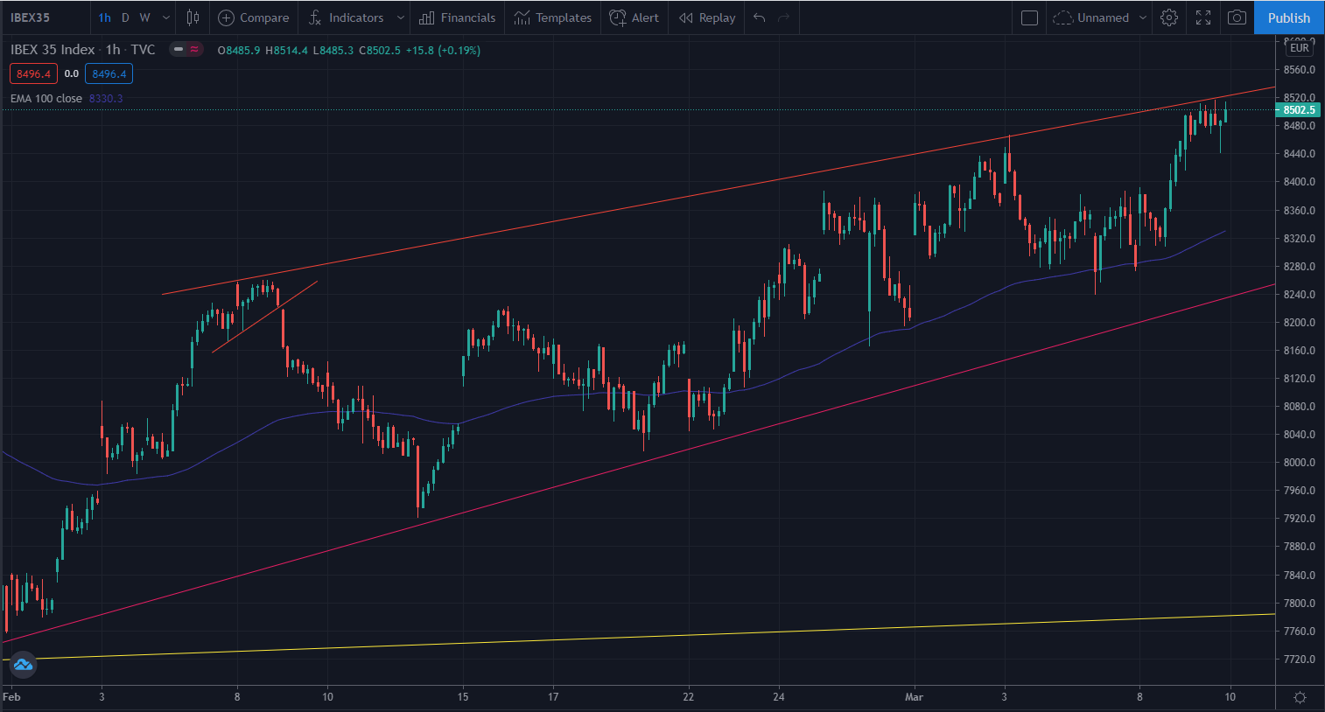Open the candlestick chart style selector
Image resolution: width=1325 pixels, height=712 pixels.
193,17
